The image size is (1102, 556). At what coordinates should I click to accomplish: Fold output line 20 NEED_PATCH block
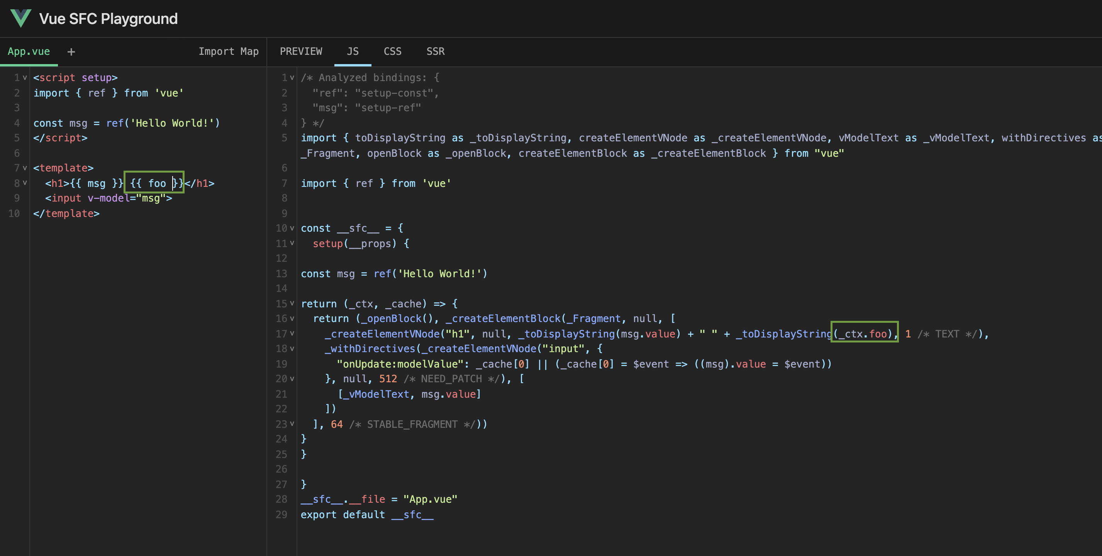(292, 379)
